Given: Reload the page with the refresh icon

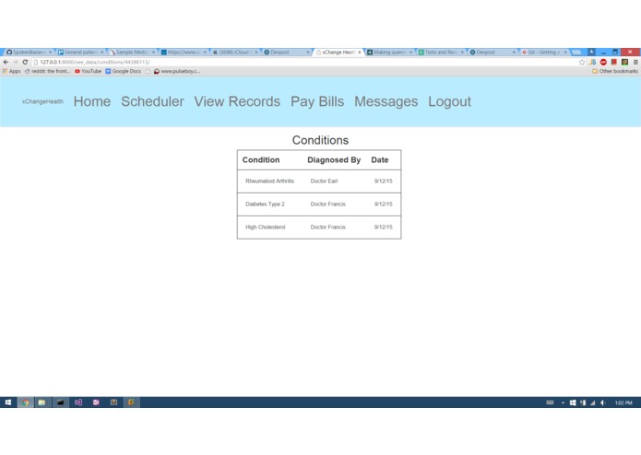Looking at the screenshot, I should tap(25, 62).
